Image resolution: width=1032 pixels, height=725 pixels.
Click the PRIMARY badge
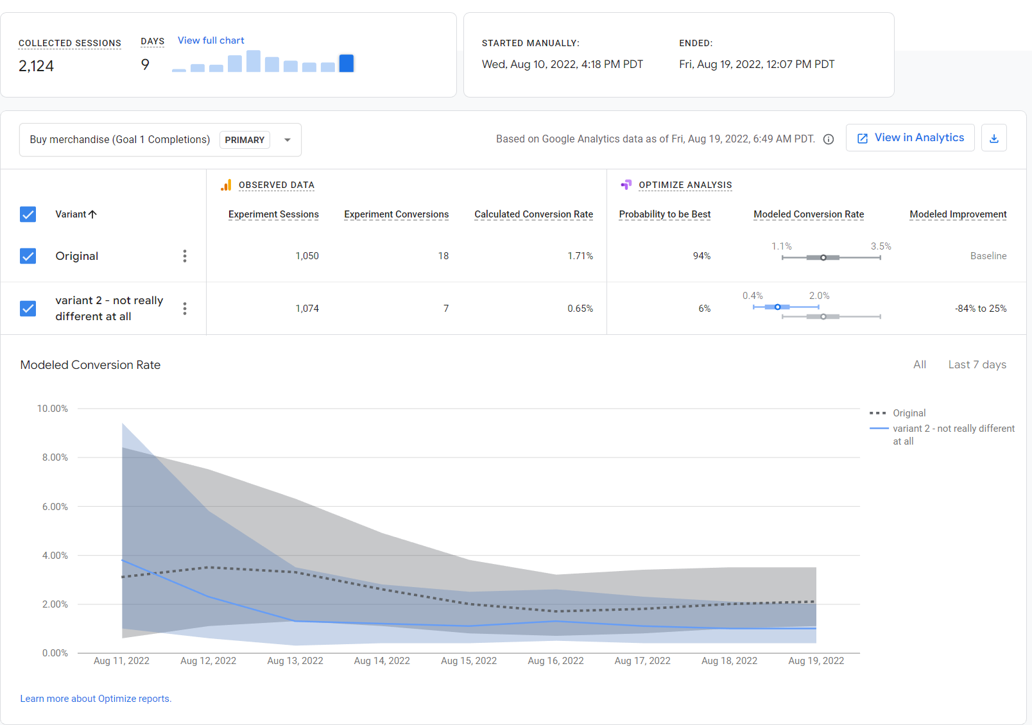[x=245, y=140]
